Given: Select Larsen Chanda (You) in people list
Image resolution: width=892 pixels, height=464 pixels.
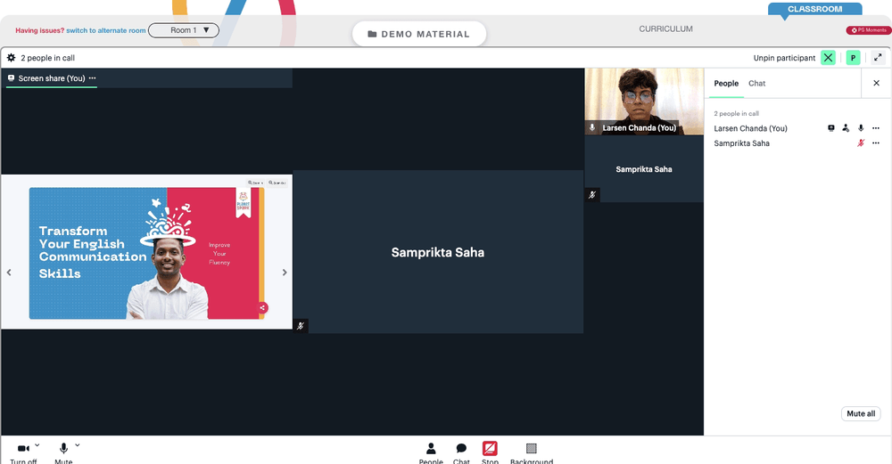Looking at the screenshot, I should (x=750, y=128).
